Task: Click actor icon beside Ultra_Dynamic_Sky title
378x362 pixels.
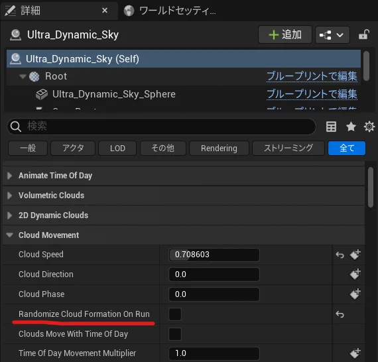Action: click(16, 35)
